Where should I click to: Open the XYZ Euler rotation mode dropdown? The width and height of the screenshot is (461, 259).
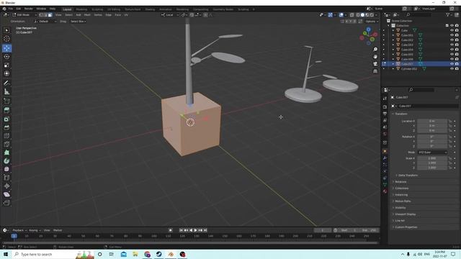pos(432,153)
